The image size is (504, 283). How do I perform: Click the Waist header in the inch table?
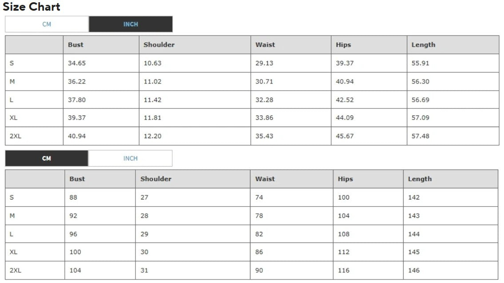(265, 45)
